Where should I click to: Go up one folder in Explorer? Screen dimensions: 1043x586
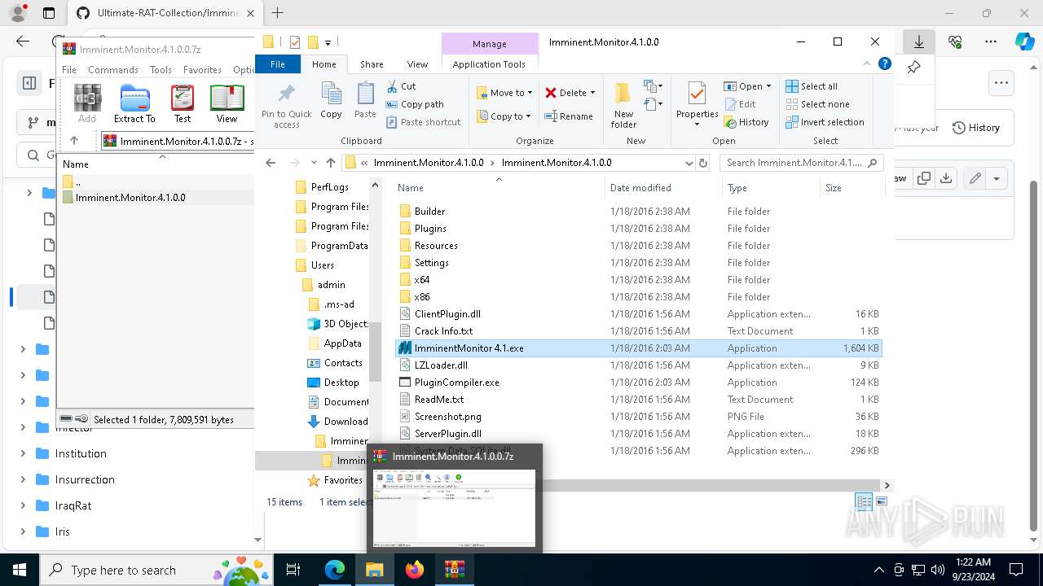tap(330, 163)
